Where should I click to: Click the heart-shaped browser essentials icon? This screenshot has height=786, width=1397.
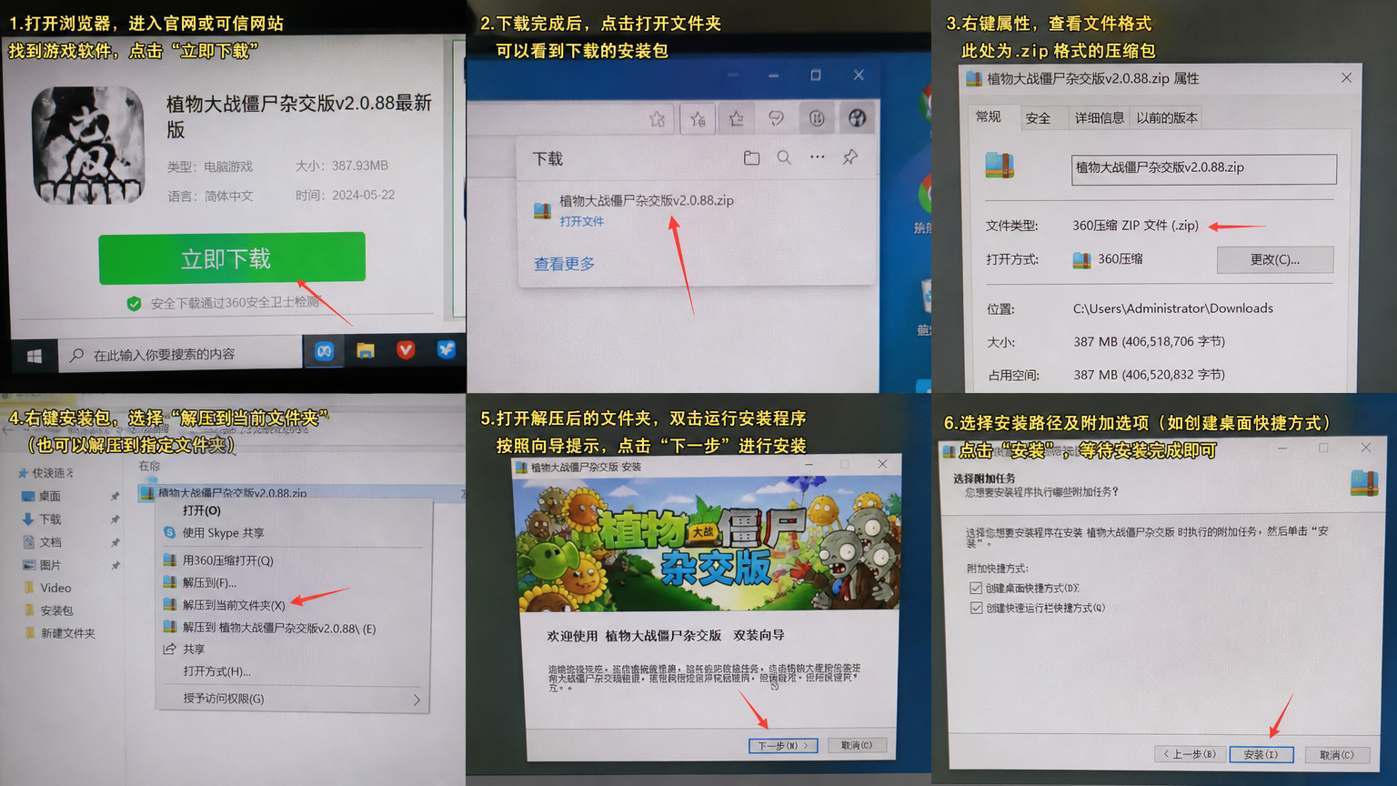click(776, 118)
